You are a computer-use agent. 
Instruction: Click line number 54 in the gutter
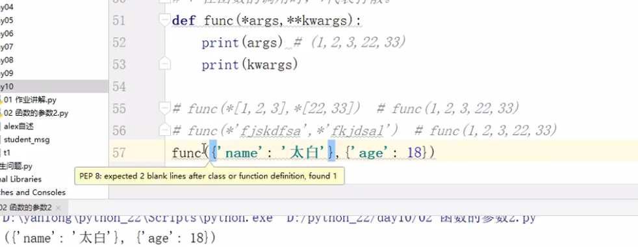click(x=119, y=86)
